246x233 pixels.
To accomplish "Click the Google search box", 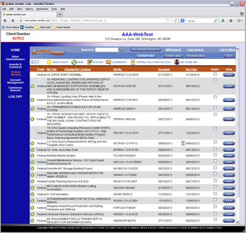I will click(x=200, y=21).
